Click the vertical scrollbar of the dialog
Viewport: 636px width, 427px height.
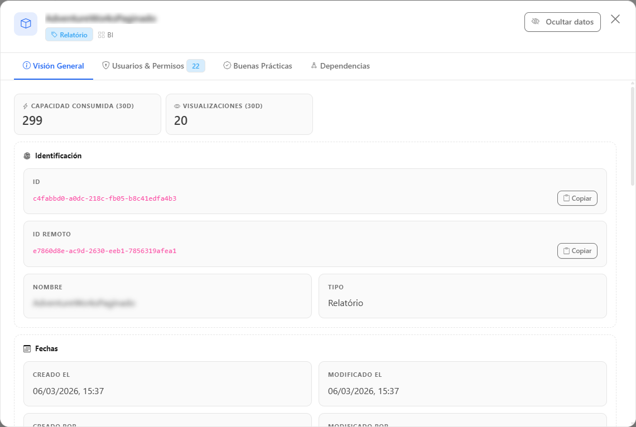[632, 135]
